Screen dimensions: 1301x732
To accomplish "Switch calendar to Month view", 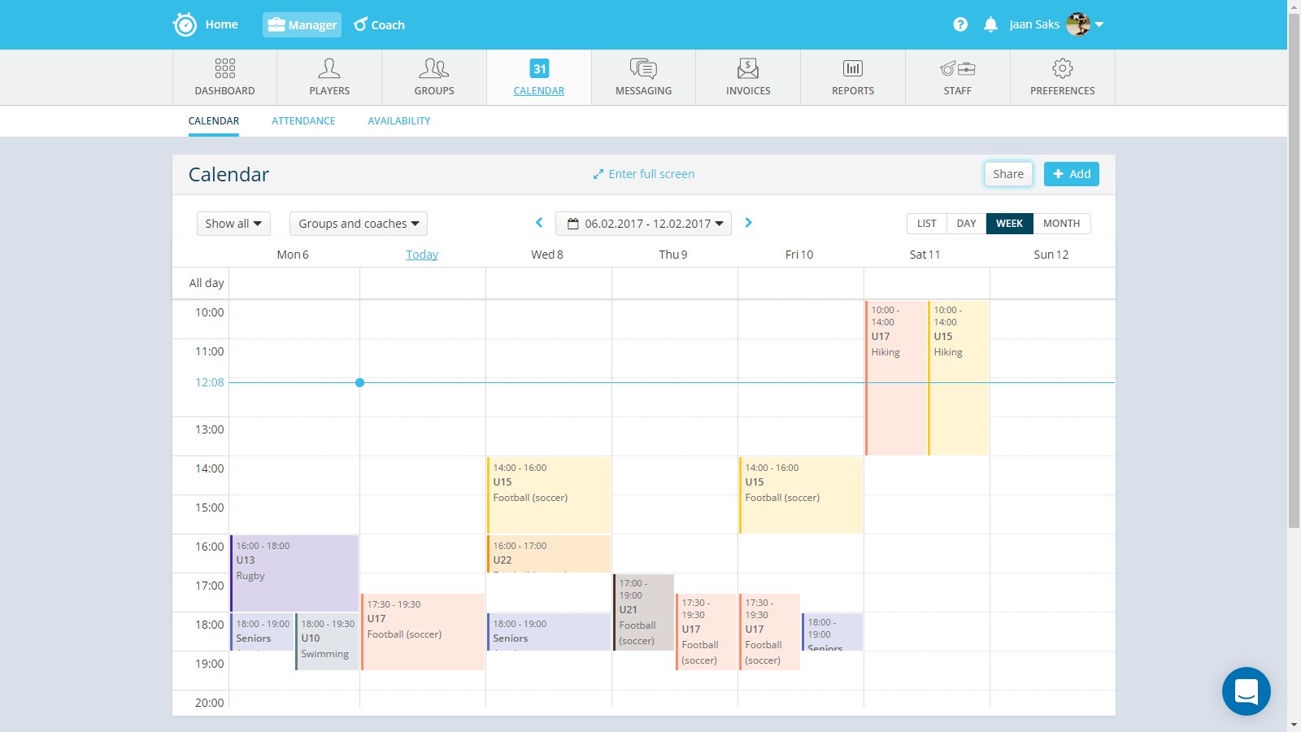I will 1061,224.
